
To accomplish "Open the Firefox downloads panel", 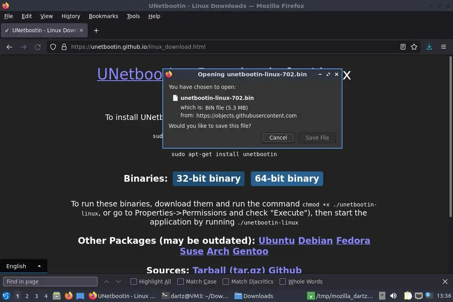I will (429, 47).
